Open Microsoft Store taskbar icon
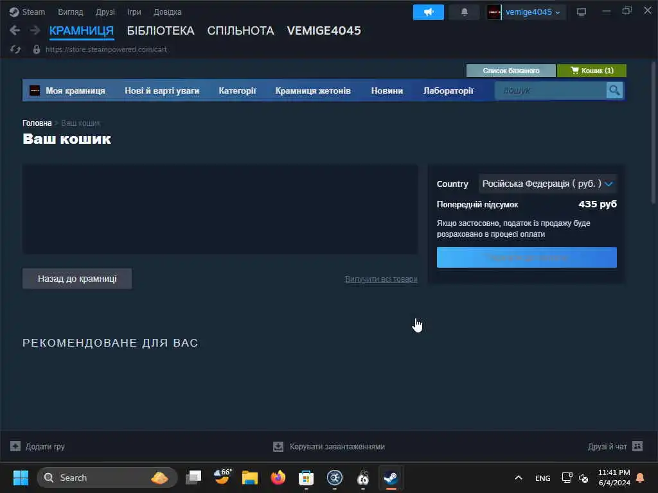 (x=306, y=478)
